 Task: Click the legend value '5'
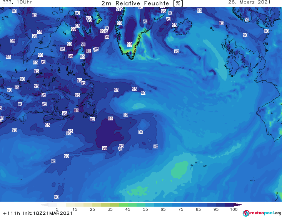[x=57, y=209]
